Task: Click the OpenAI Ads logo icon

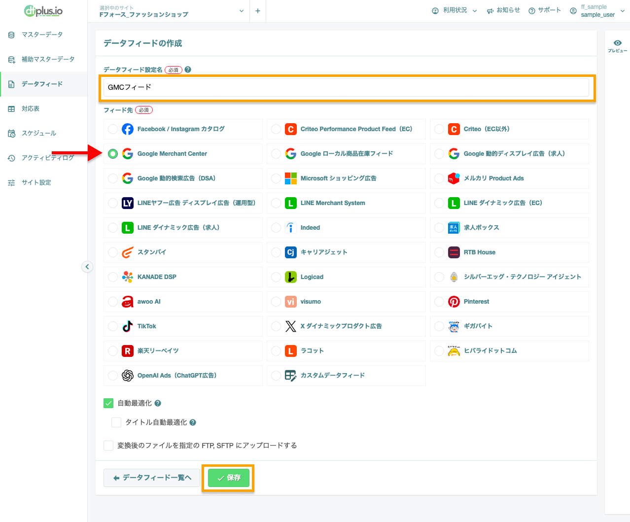Action: pos(128,376)
